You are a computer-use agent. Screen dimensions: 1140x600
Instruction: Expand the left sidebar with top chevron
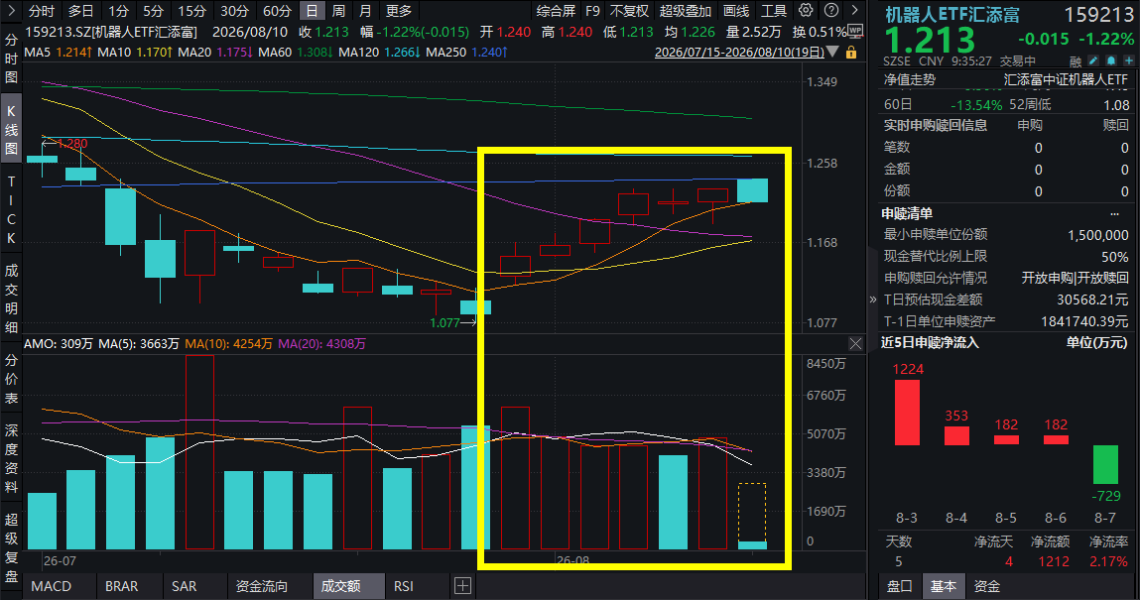click(11, 11)
